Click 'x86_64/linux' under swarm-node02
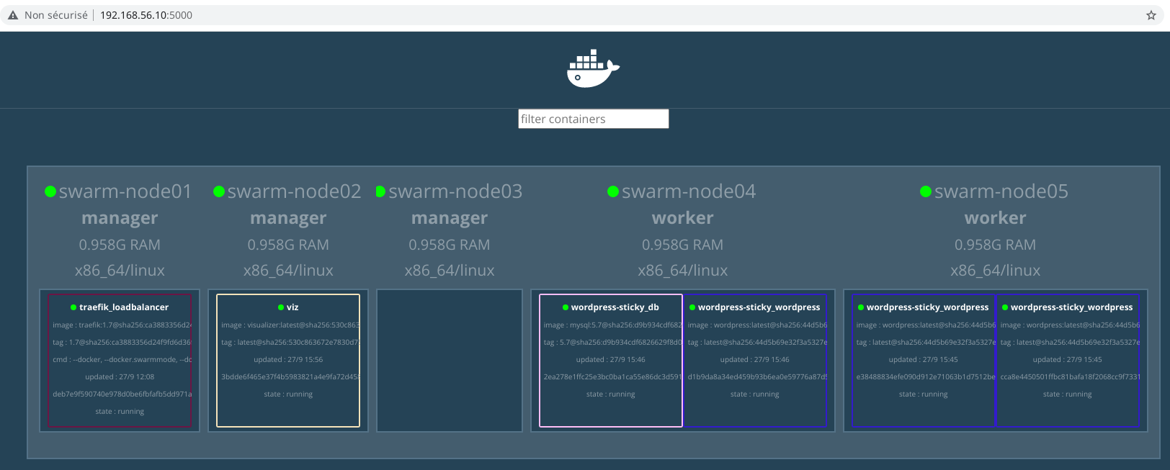Screen dimensions: 1170x470 tap(288, 271)
